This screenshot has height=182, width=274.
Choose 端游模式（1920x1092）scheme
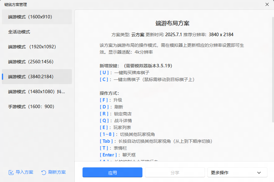[x=37, y=47]
